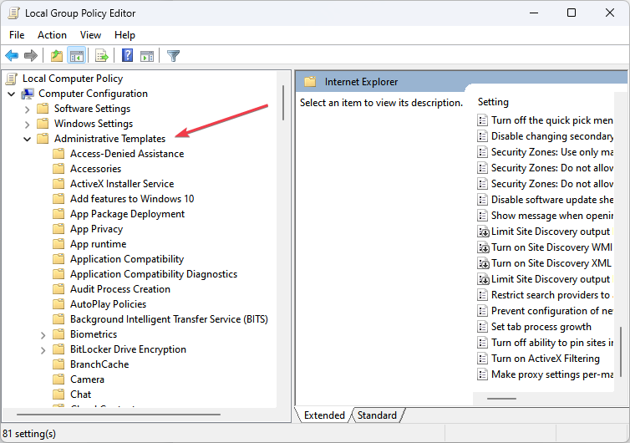Click the Up one level folder icon
Viewport: 630px width, 443px height.
click(x=57, y=55)
